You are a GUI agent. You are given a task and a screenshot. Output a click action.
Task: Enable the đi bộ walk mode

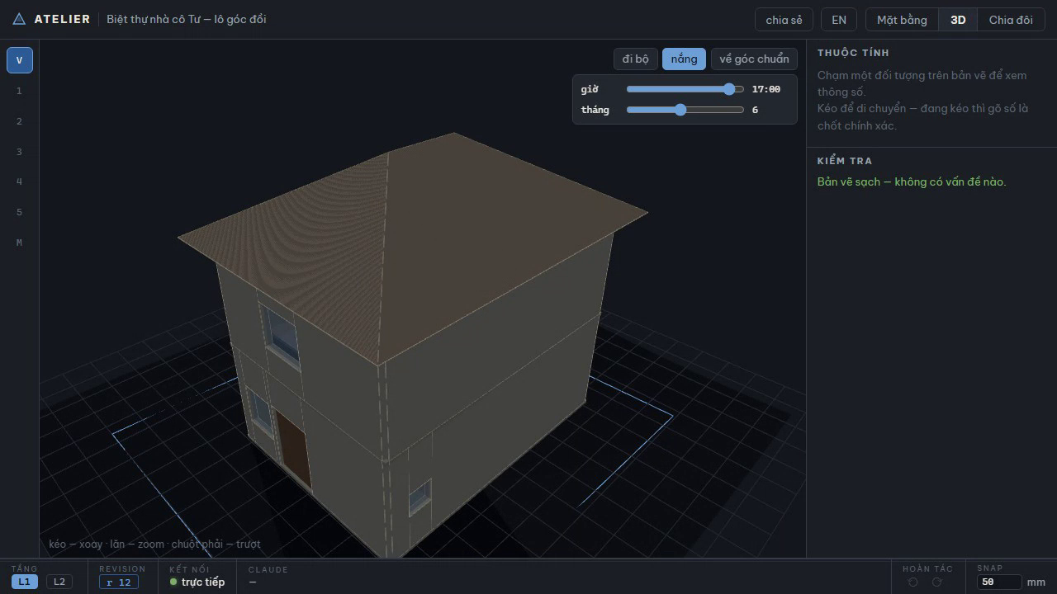636,59
